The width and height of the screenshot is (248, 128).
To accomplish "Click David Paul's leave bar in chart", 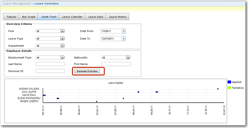I will 45,95.
